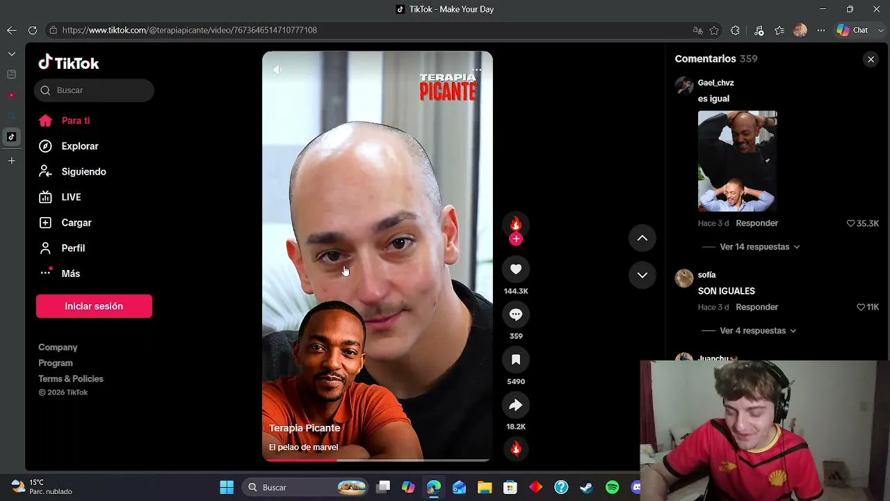
Task: Open the video comments via speech bubble icon
Action: click(x=516, y=315)
